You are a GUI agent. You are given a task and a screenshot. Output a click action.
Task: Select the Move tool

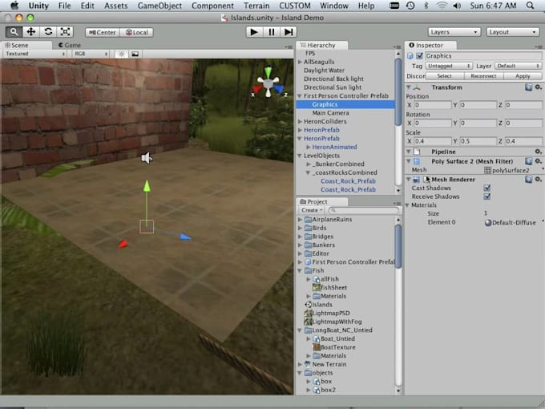31,32
